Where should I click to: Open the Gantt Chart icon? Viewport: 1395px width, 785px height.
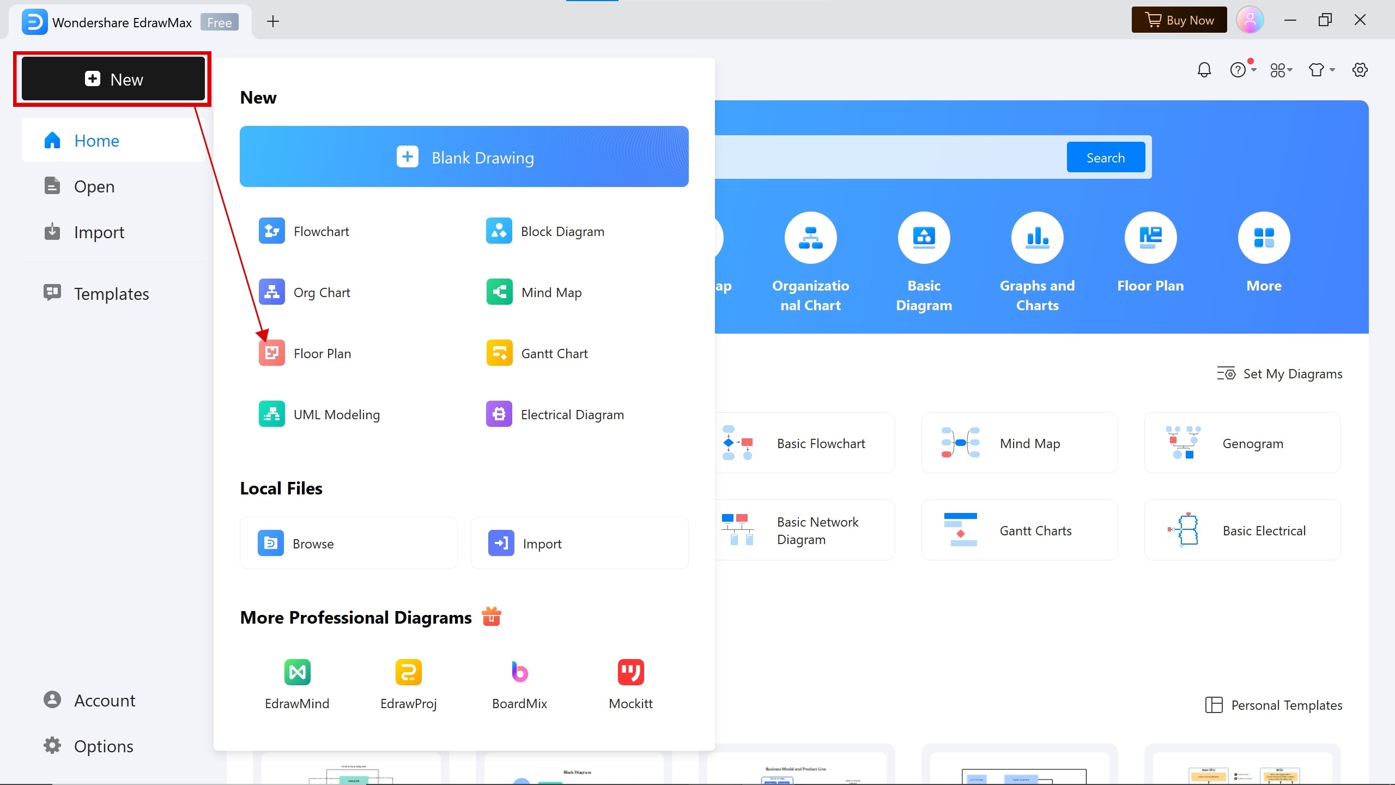point(499,353)
